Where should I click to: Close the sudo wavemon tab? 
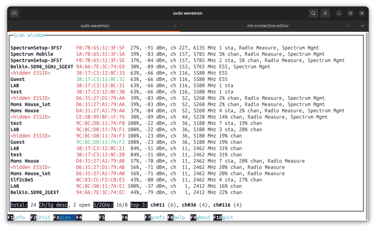click(175, 26)
